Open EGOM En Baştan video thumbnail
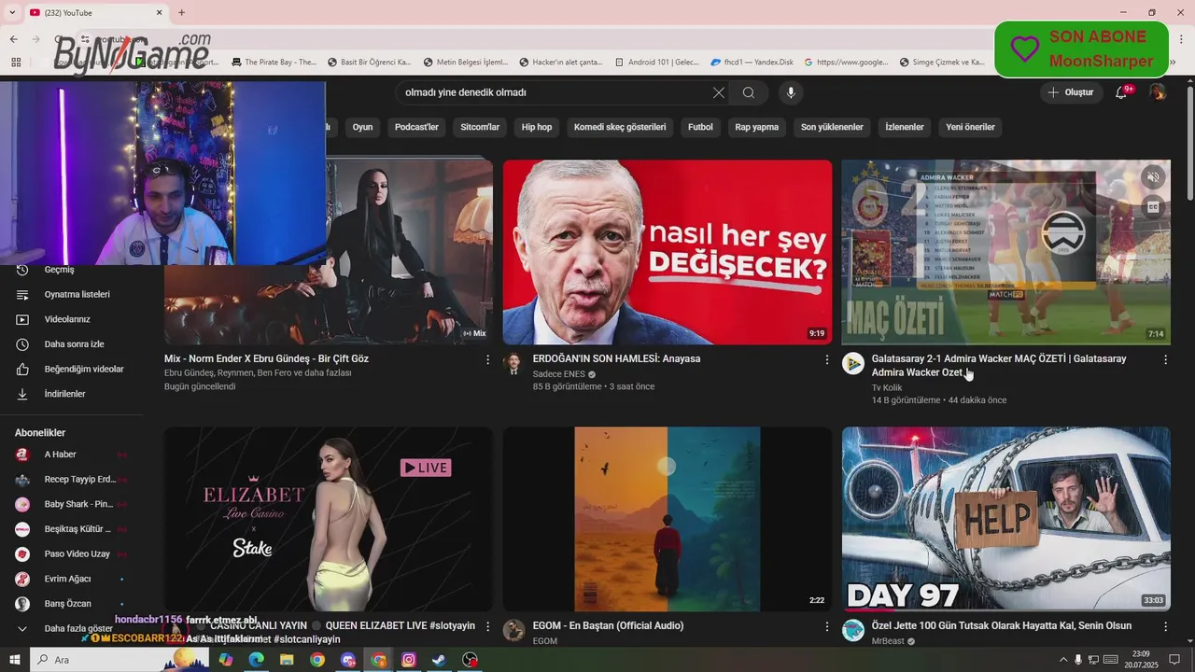Viewport: 1195px width, 672px height. click(x=668, y=519)
